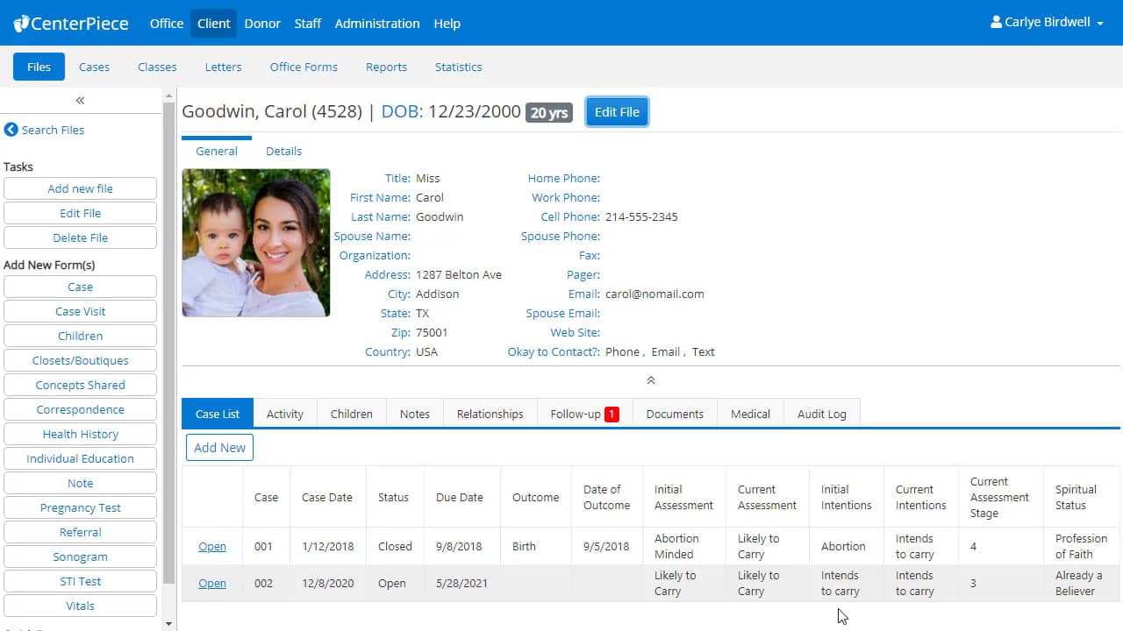Click the Due Date column header

(460, 497)
